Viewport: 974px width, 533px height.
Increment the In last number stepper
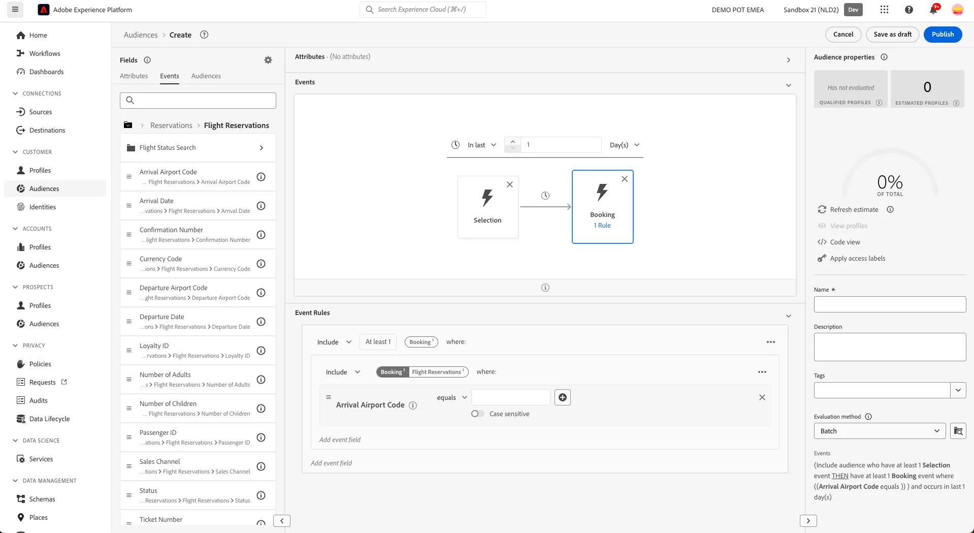pyautogui.click(x=512, y=141)
